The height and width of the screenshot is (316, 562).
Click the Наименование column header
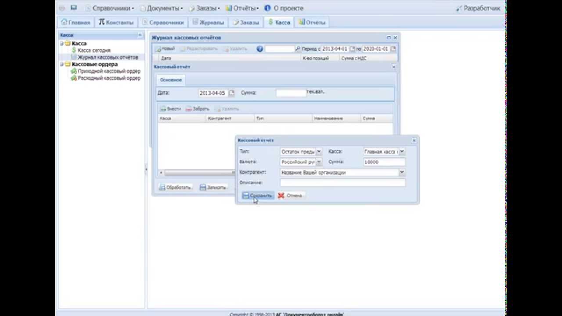(336, 118)
